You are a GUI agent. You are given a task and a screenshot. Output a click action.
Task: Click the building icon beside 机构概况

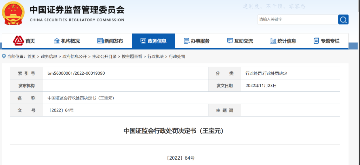coord(57,41)
